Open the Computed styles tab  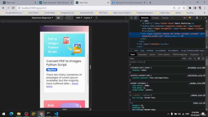[142, 55]
